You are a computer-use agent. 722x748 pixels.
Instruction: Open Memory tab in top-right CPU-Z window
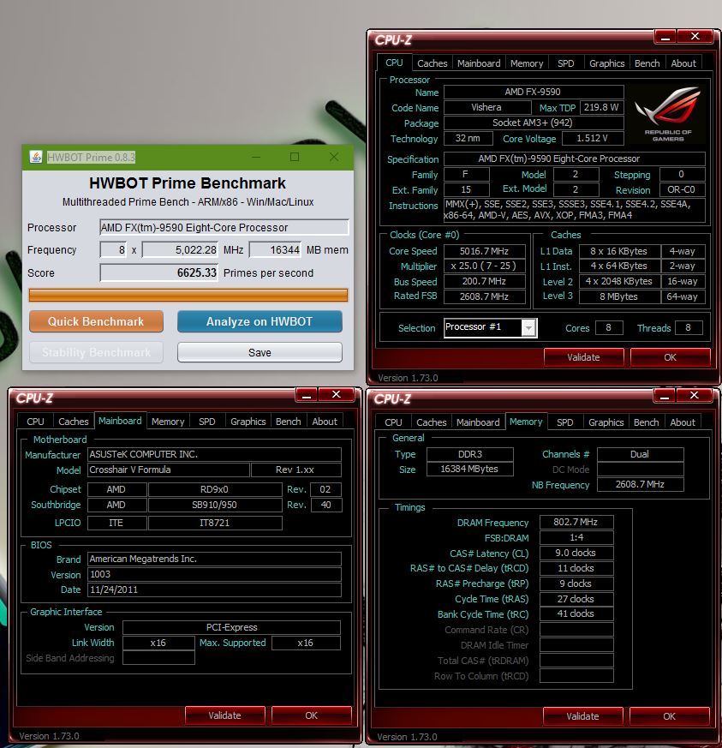click(x=527, y=63)
